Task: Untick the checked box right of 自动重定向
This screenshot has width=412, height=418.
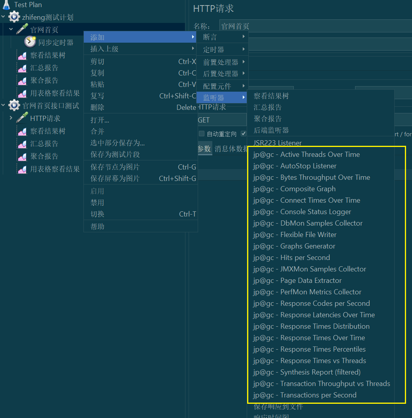Action: click(x=243, y=134)
